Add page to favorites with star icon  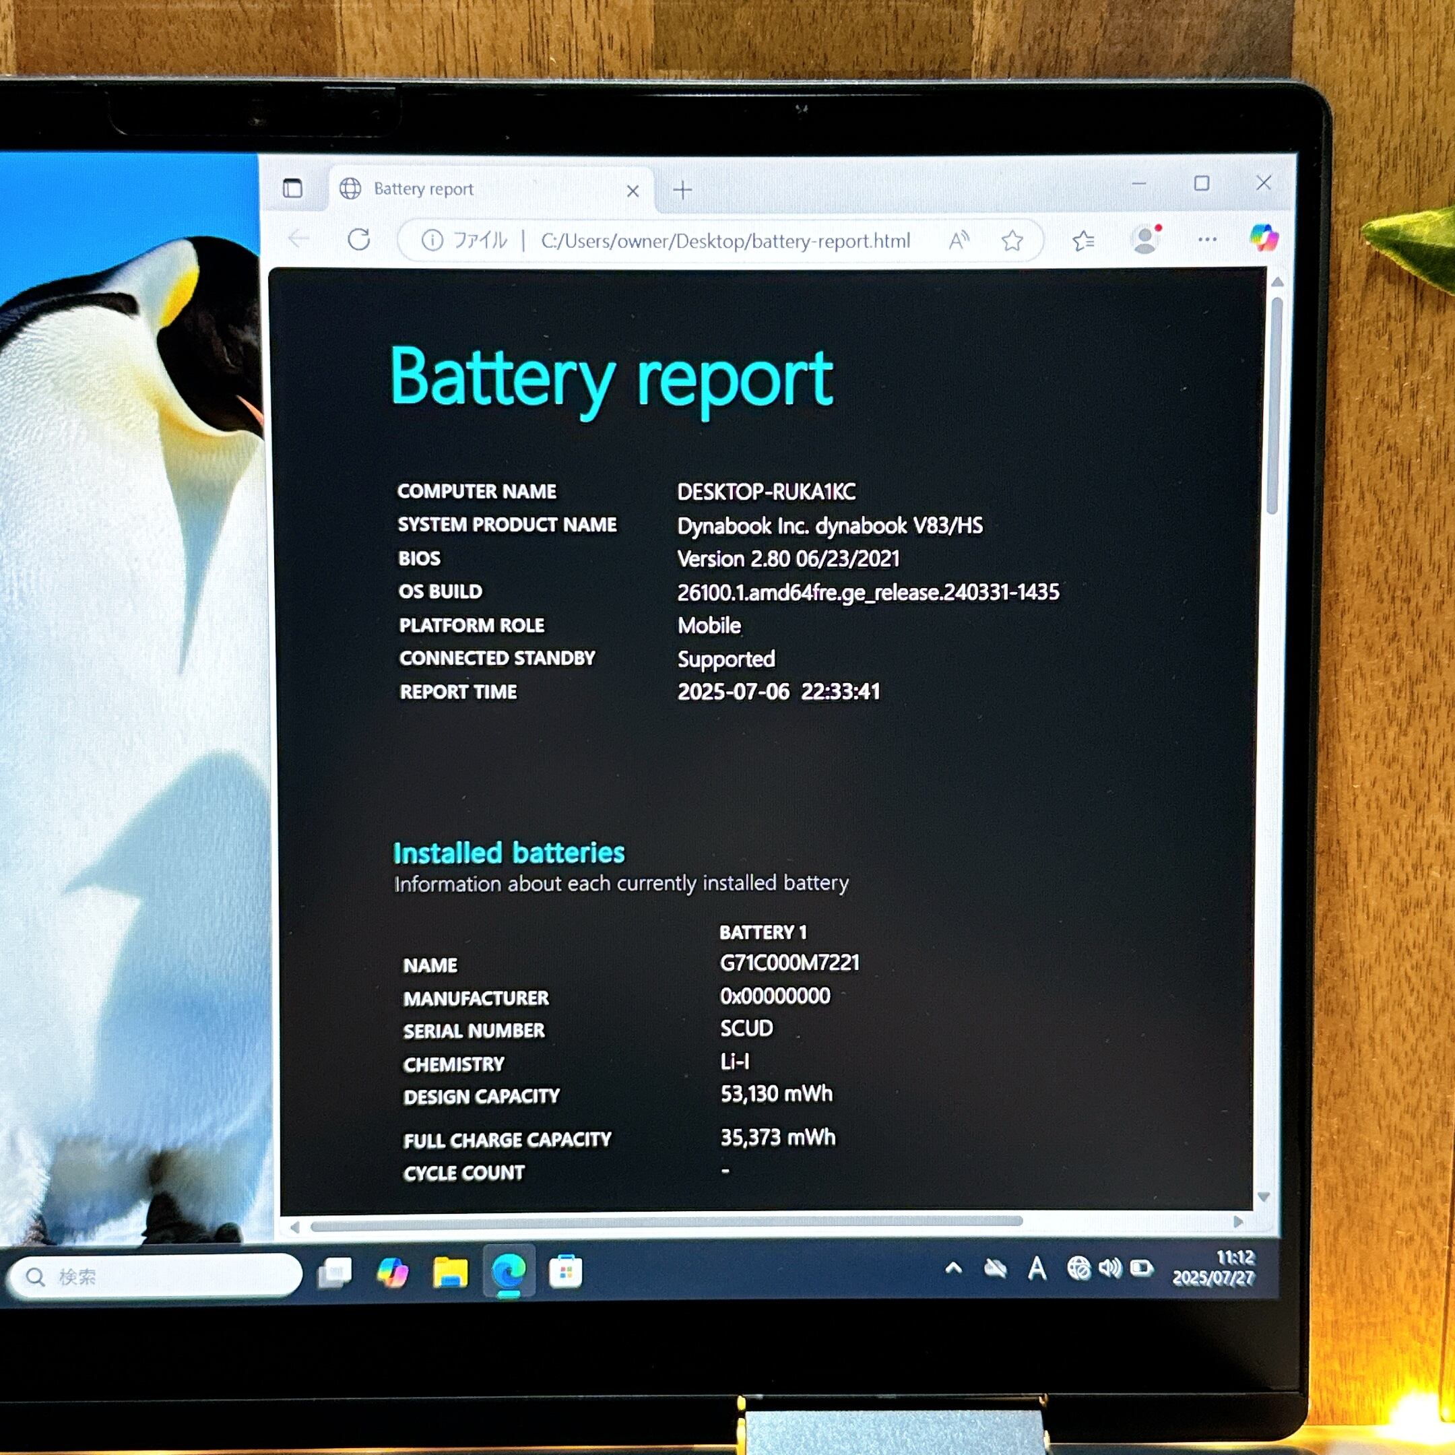coord(1011,241)
